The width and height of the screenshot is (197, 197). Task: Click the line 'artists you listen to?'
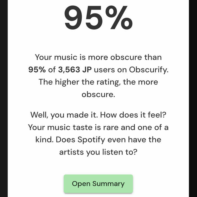pyautogui.click(x=98, y=152)
